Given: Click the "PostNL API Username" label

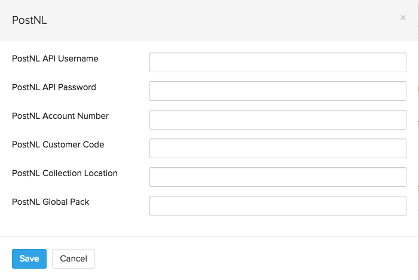Looking at the screenshot, I should (55, 59).
